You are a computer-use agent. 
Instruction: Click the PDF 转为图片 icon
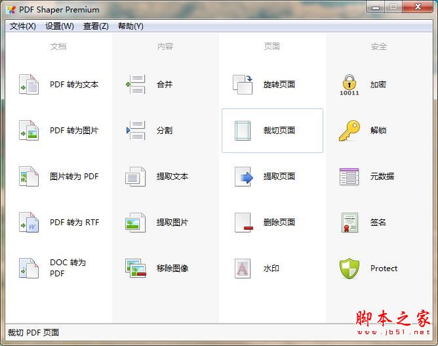click(x=29, y=131)
